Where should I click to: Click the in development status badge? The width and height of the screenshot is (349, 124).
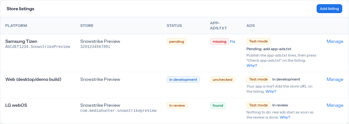(x=183, y=79)
